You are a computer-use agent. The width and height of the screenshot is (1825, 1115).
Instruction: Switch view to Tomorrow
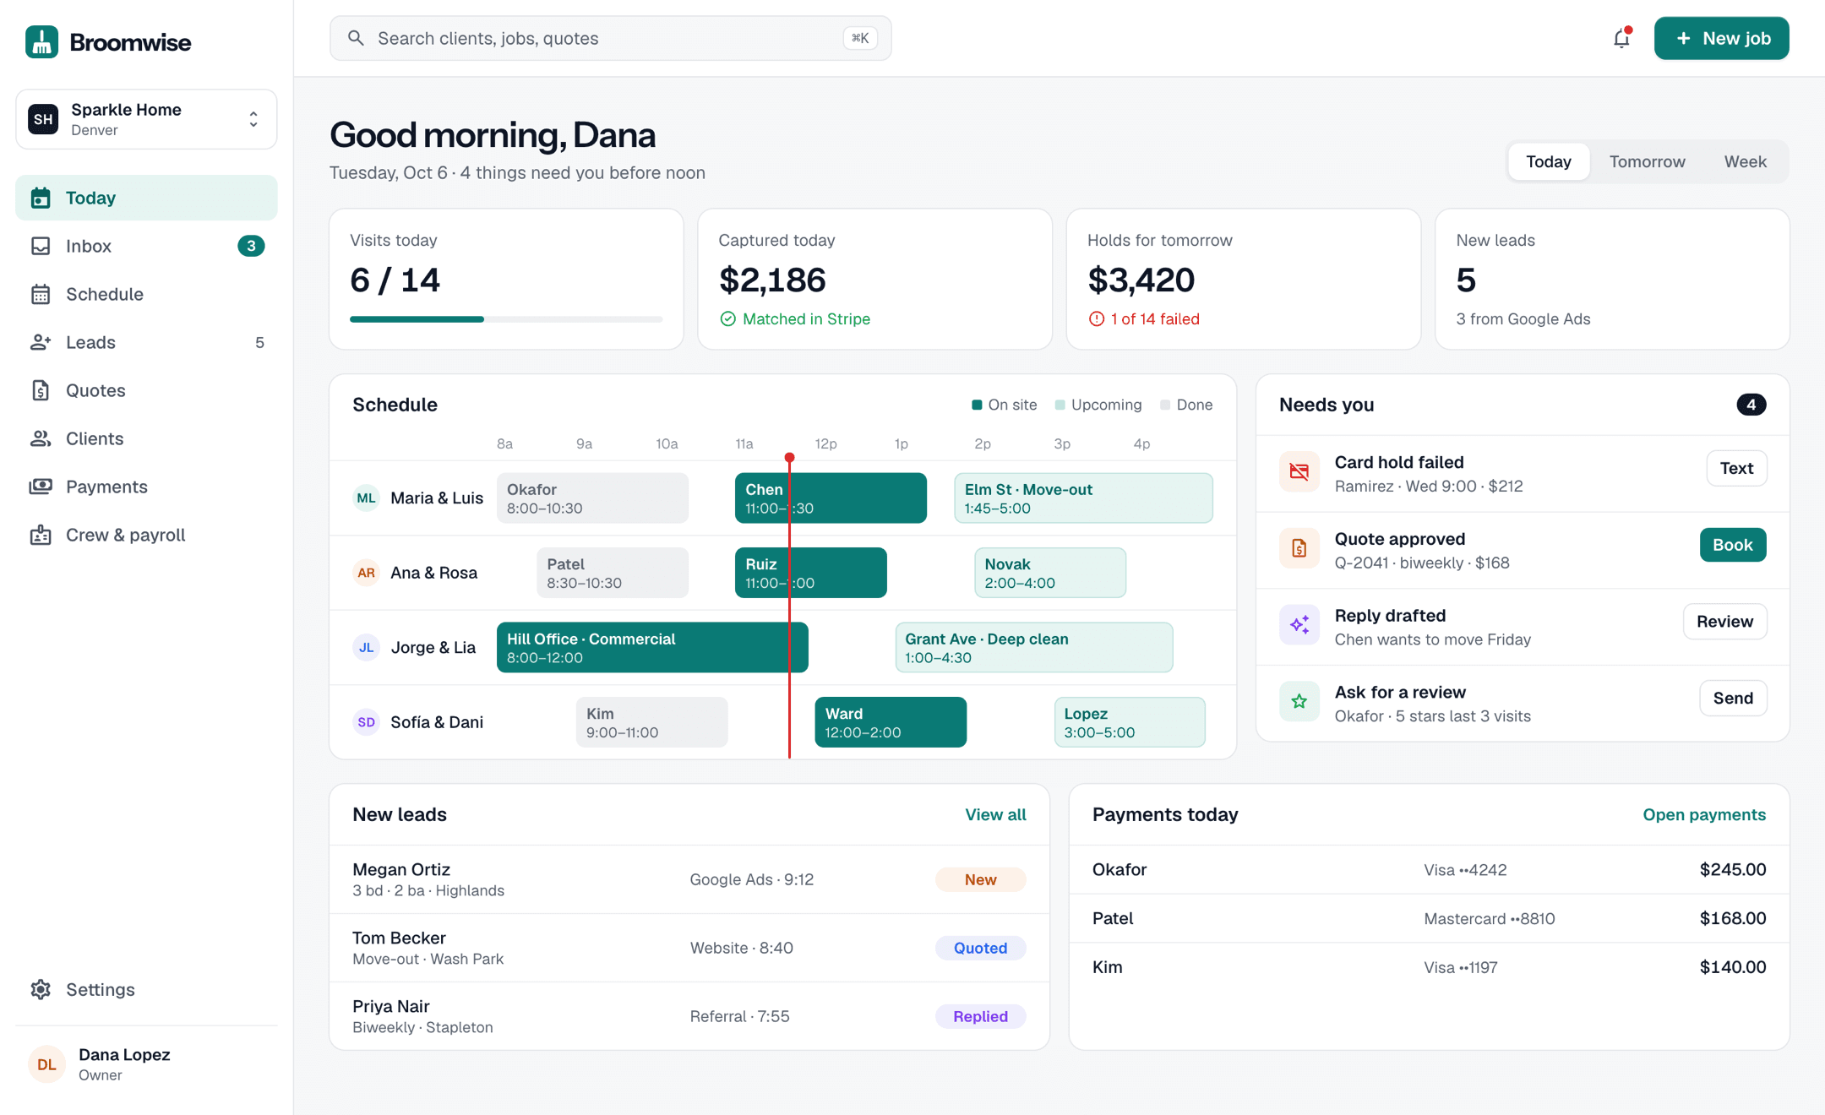coord(1647,161)
